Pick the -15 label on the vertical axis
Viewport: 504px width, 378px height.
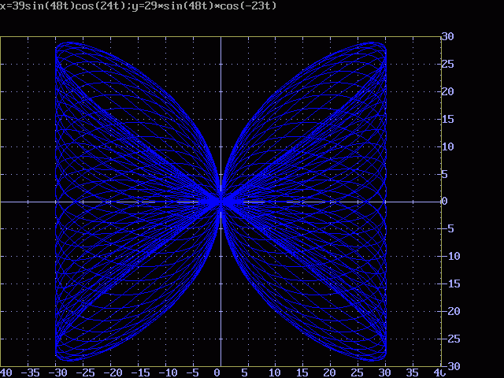coord(450,284)
